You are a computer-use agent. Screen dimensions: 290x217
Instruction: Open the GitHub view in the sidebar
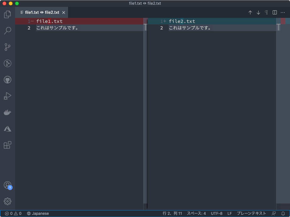tap(7, 79)
